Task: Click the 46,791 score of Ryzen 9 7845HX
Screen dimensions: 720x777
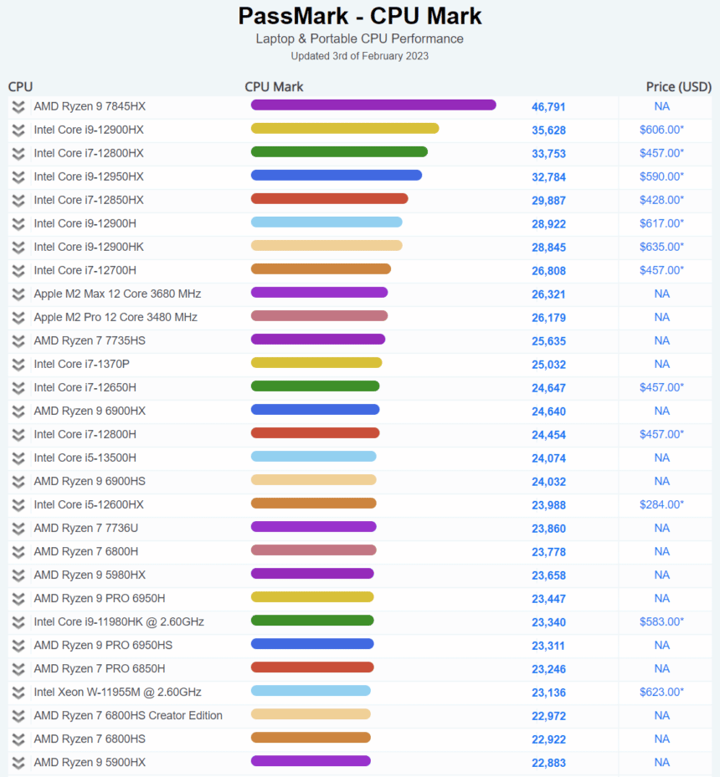Action: click(x=549, y=107)
